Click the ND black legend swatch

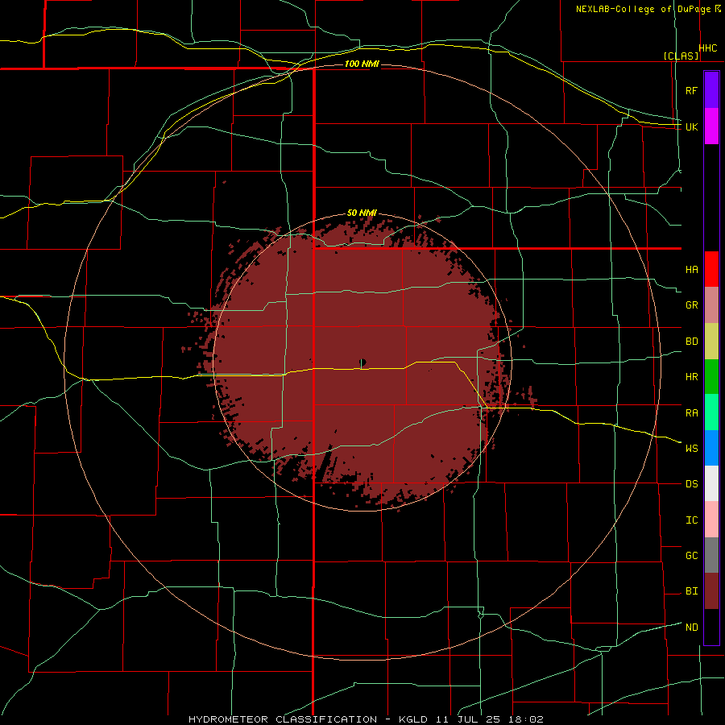[x=711, y=627]
